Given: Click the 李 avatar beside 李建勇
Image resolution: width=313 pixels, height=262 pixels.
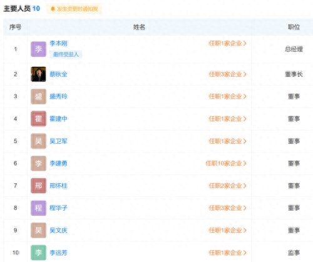Looking at the screenshot, I should click(38, 163).
